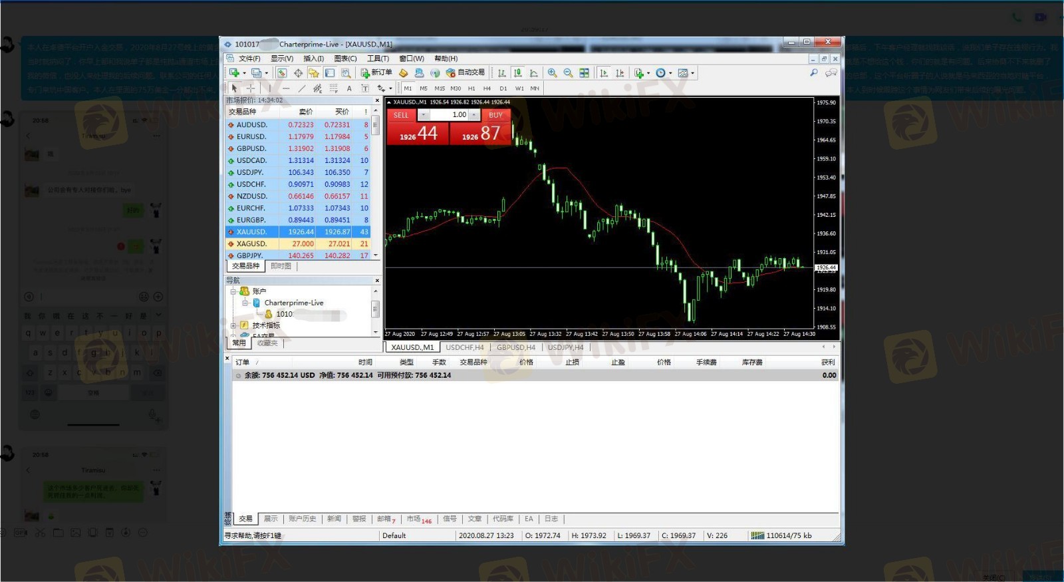The height and width of the screenshot is (582, 1064).
Task: Switch to the 账户历史 tab
Action: click(x=302, y=519)
